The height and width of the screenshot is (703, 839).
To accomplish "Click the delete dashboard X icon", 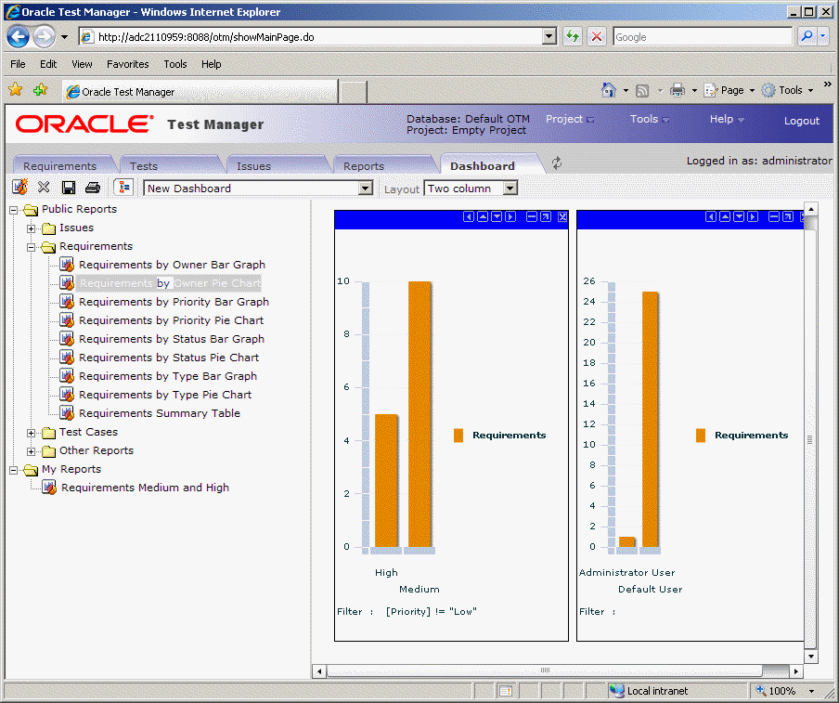I will click(x=44, y=187).
